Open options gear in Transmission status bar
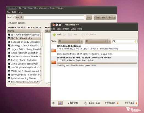This screenshot has height=113, width=144. (x=53, y=103)
